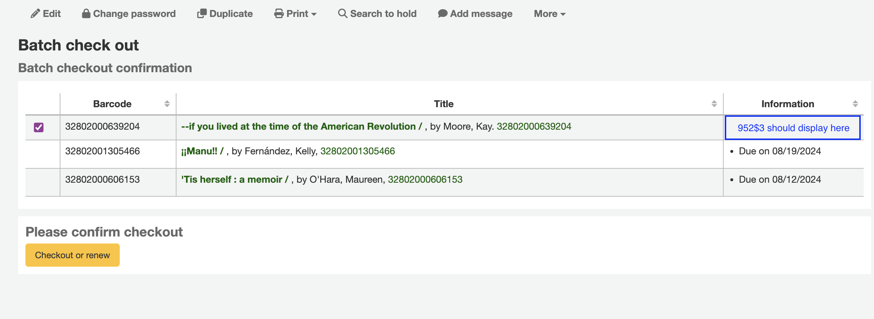Uncheck the checkbox for barcode 32802000639204
The height and width of the screenshot is (319, 874).
point(39,127)
